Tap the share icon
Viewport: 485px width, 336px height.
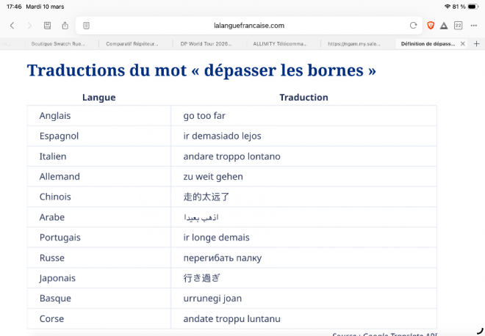[65, 25]
